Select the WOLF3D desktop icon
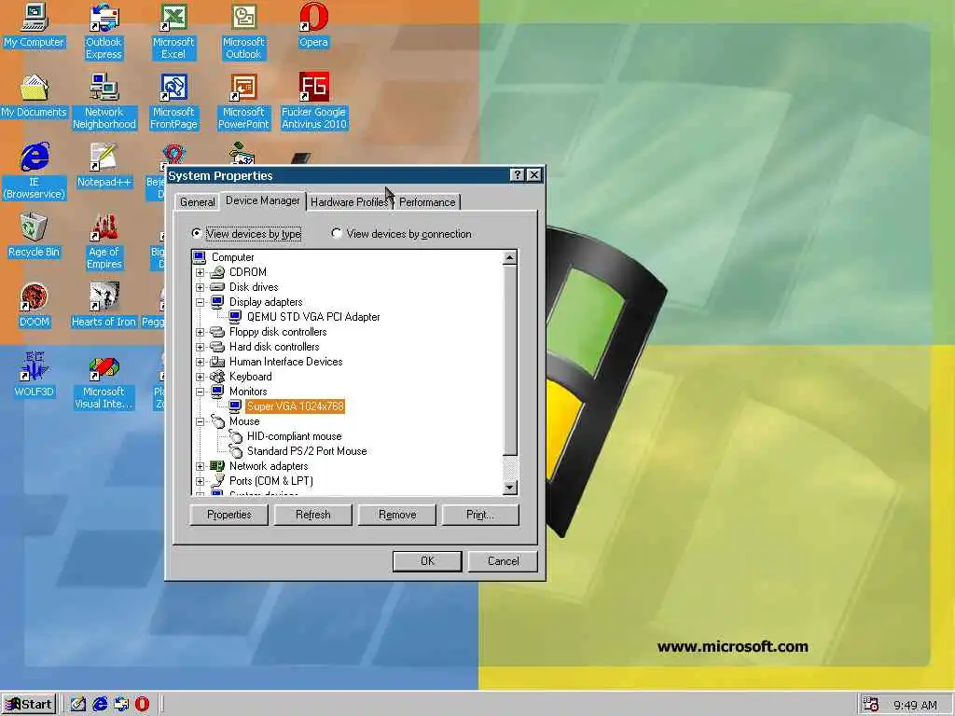Viewport: 955px width, 716px height. 35,376
